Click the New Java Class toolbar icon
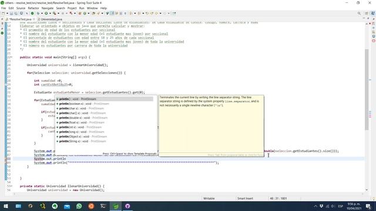The image size is (376, 211). point(85,13)
